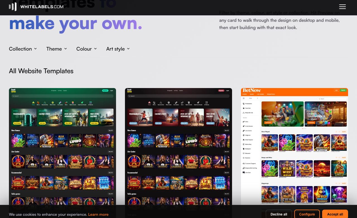357x218 pixels.
Task: Click search field in dark red template preview
Action: click(178, 96)
